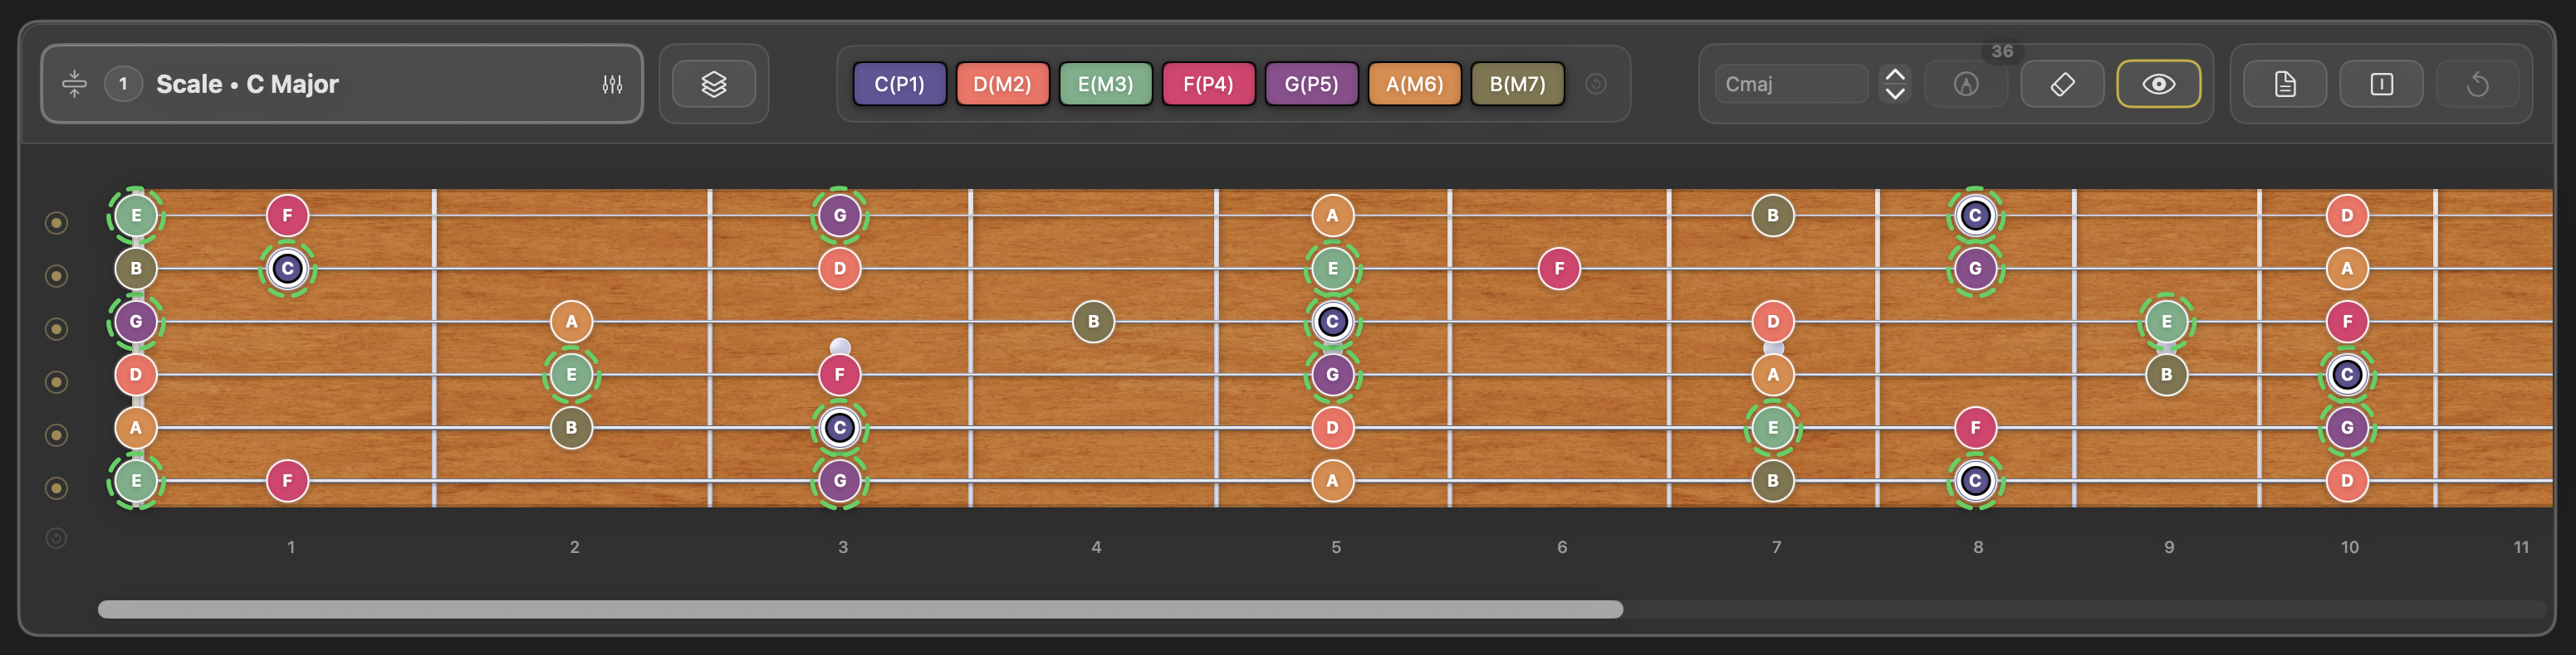Click the fret number label 5

coord(1336,547)
